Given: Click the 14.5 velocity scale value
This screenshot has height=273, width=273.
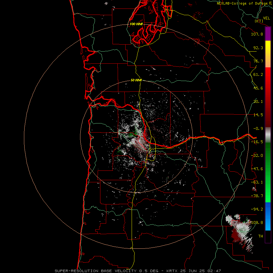Looking at the screenshot, I should [x=258, y=115].
